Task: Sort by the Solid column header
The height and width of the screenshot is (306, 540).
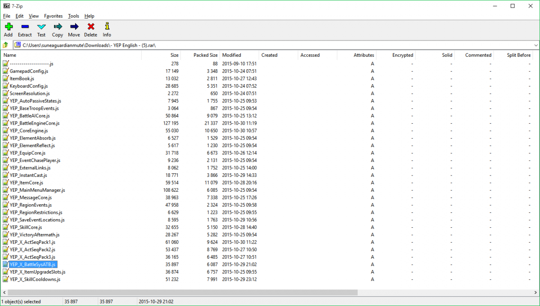Action: (435, 55)
